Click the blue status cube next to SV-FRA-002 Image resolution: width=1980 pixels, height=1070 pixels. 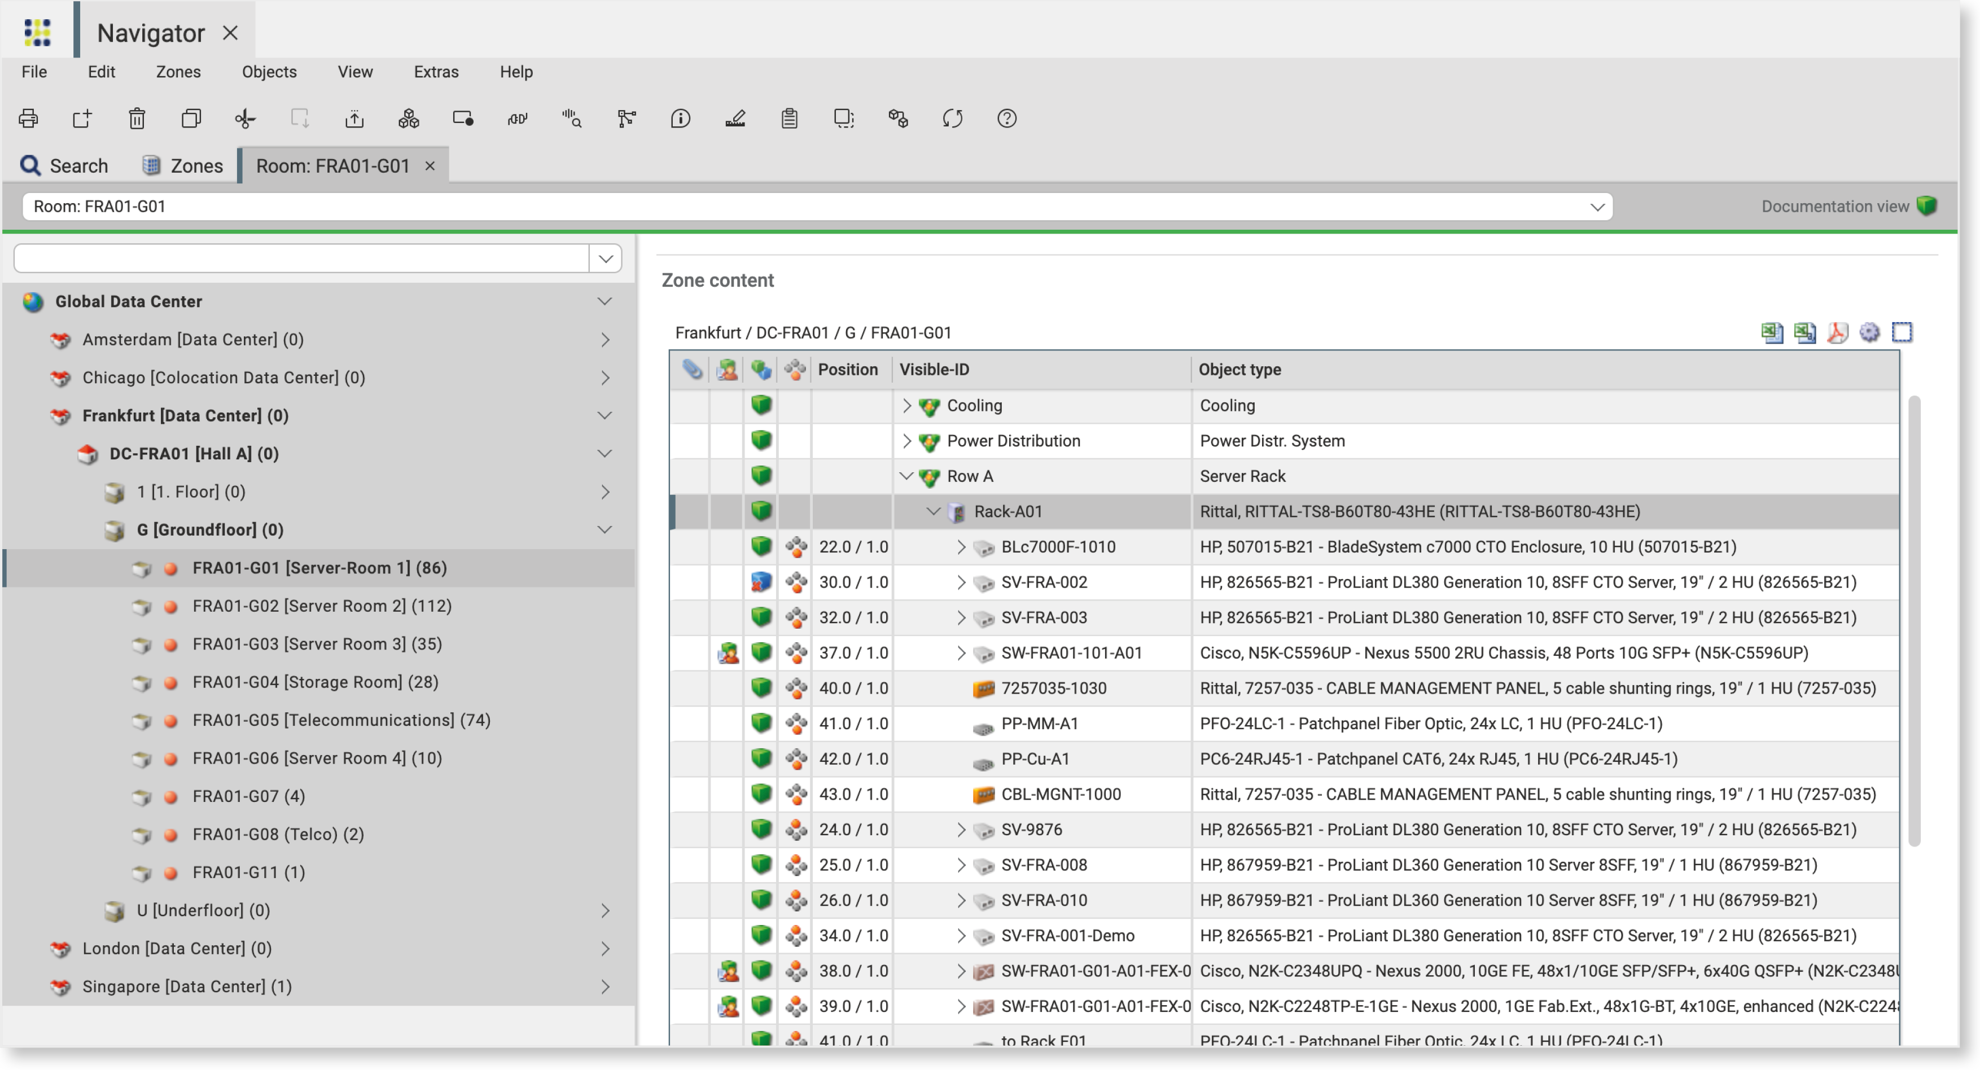point(761,582)
